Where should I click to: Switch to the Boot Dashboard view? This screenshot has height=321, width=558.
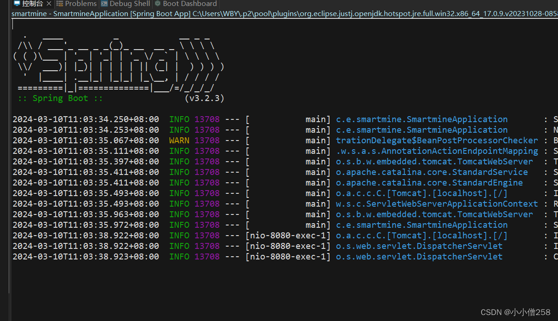[x=189, y=4]
